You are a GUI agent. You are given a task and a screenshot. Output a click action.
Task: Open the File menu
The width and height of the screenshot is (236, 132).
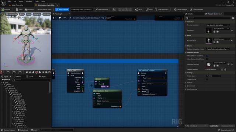9,1
